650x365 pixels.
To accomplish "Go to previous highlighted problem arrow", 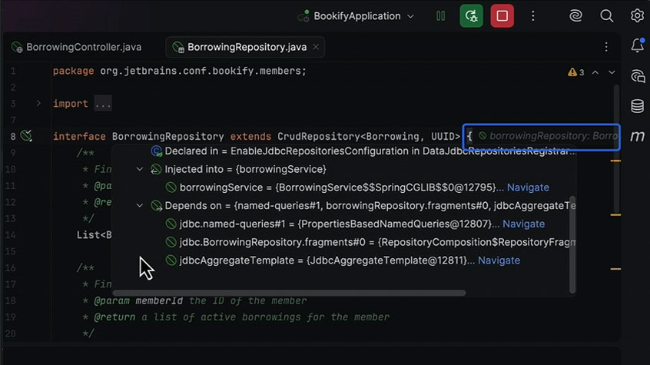I will pos(595,72).
